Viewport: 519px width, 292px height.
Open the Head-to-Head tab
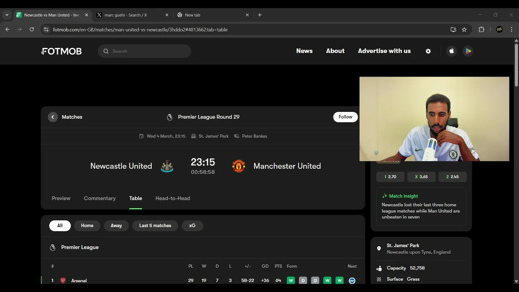coord(173,198)
